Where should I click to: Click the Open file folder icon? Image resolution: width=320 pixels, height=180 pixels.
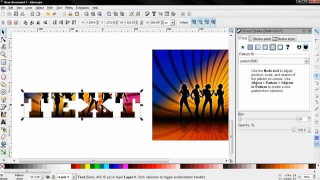click(9, 14)
